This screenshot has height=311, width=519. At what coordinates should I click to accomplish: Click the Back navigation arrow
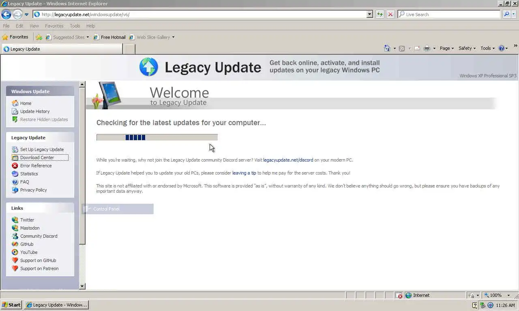[x=6, y=15]
